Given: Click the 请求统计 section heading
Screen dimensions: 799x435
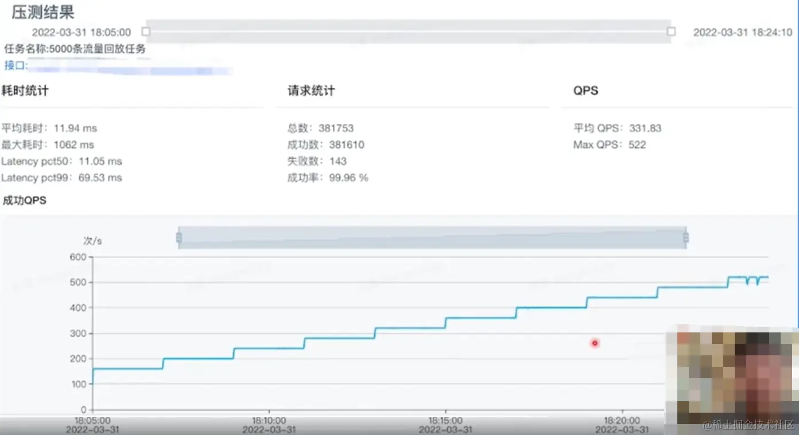Looking at the screenshot, I should (311, 91).
